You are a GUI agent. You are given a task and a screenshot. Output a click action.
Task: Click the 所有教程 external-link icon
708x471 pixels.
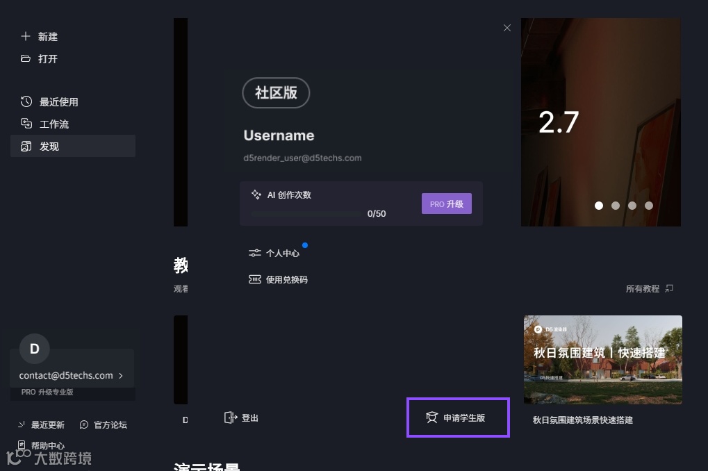[669, 288]
